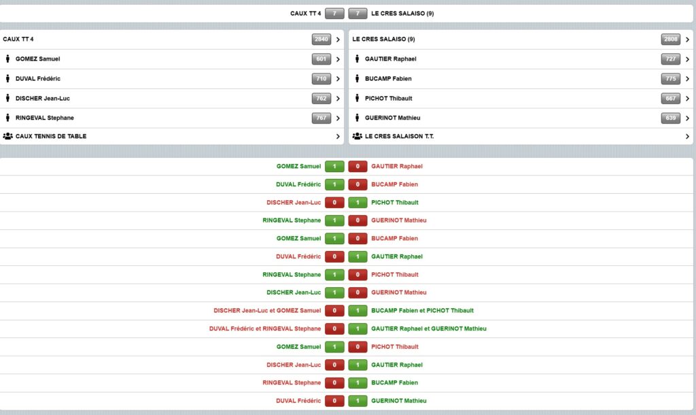Viewport: 696px width, 415px height.
Task: Click the group icon beside CAUX TENNIS DE TABLE
Action: tap(7, 137)
